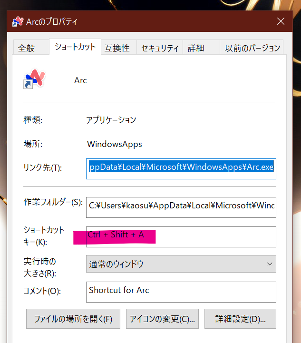Click アイコンの変更 button

click(x=162, y=319)
